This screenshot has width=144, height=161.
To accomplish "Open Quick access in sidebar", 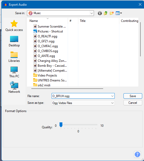I will click(14, 26).
